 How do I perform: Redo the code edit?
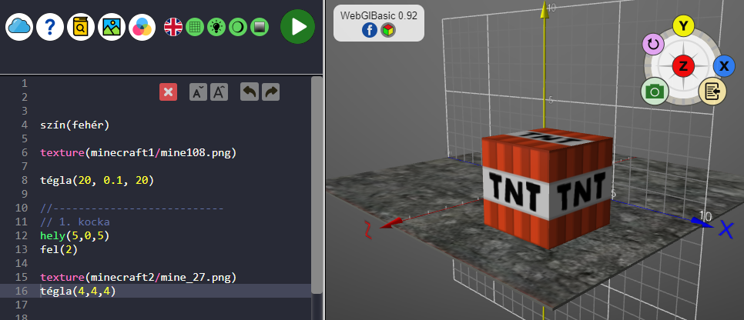pyautogui.click(x=271, y=92)
